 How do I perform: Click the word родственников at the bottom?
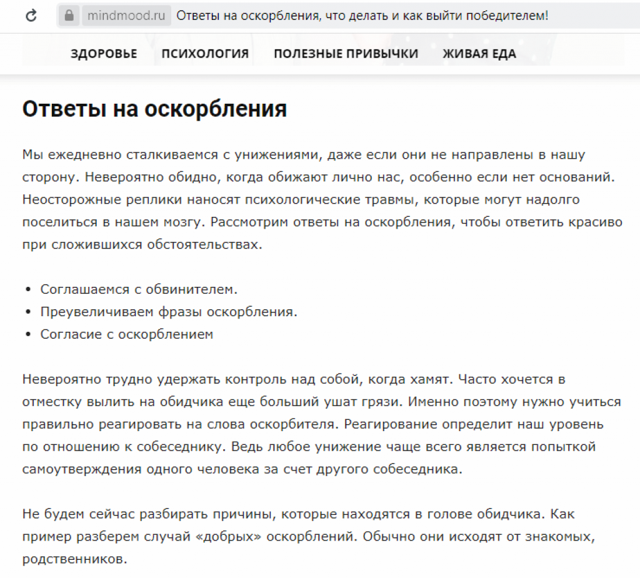(74, 559)
